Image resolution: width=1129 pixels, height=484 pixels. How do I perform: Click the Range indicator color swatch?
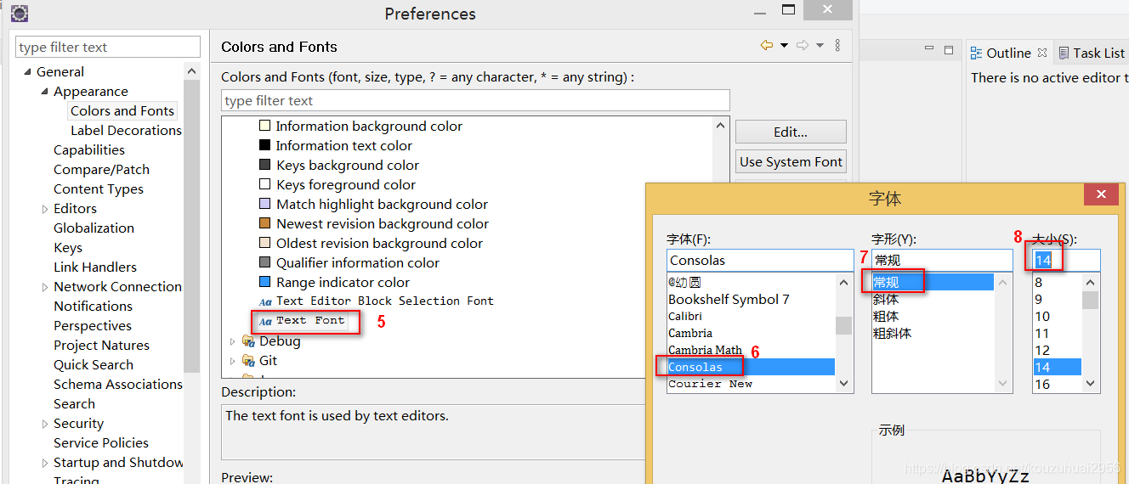tap(264, 282)
